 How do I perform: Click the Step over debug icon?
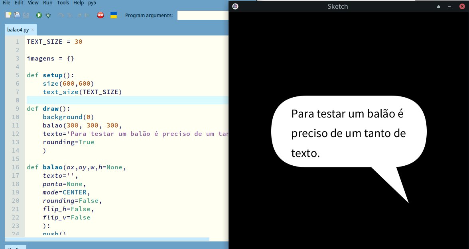pyautogui.click(x=61, y=15)
